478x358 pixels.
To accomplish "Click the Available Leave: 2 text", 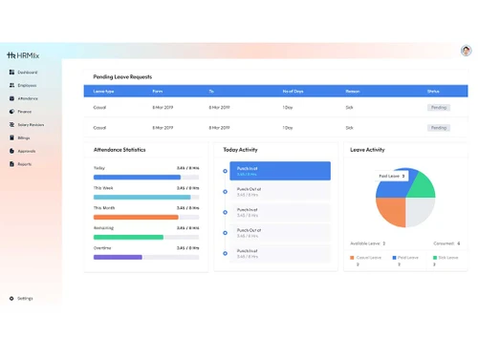I will tap(368, 243).
